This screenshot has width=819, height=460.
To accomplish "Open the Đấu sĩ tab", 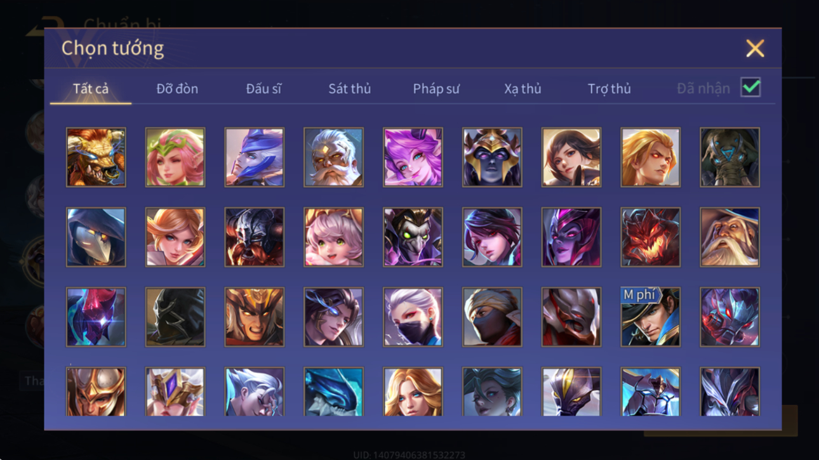I will pyautogui.click(x=263, y=89).
